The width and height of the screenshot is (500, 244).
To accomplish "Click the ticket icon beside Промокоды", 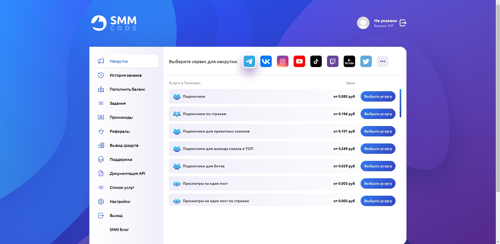I will (101, 117).
